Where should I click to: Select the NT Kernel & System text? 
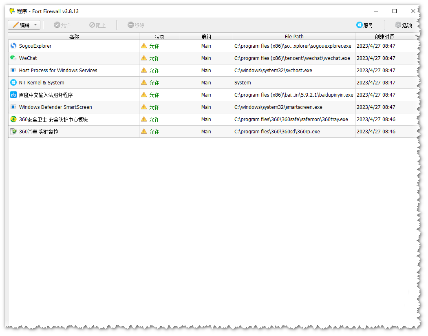point(42,83)
